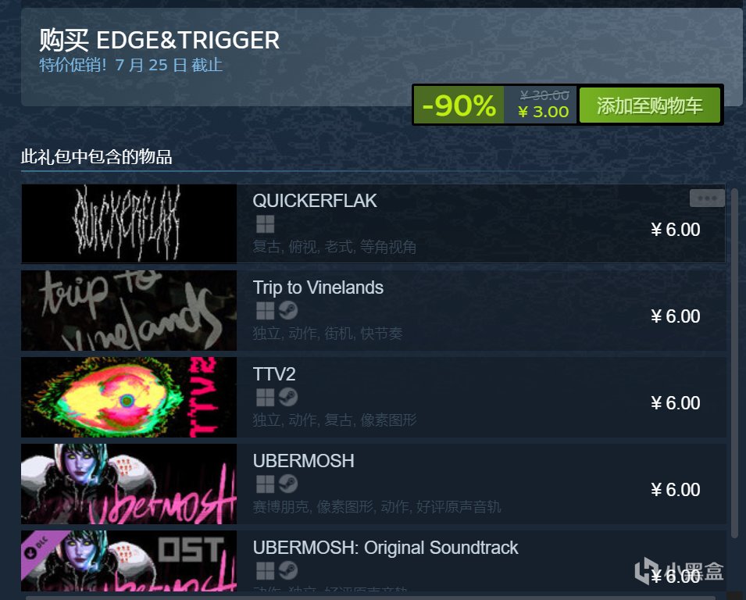Select the TTV2 eye artwork thumbnail
The image size is (746, 600).
coord(129,397)
